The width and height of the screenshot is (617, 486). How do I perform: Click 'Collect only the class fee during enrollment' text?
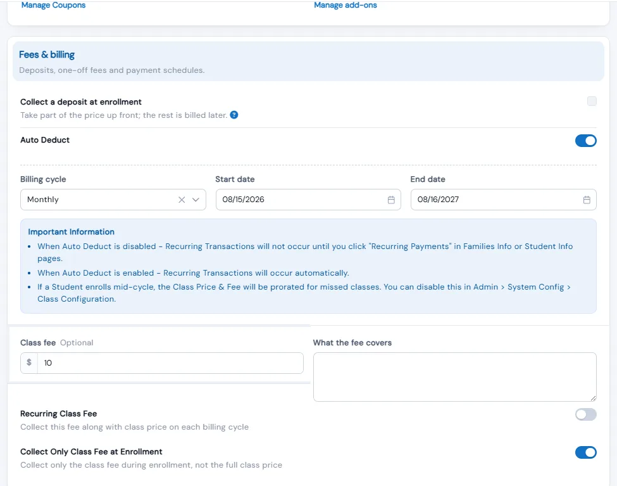(x=151, y=464)
